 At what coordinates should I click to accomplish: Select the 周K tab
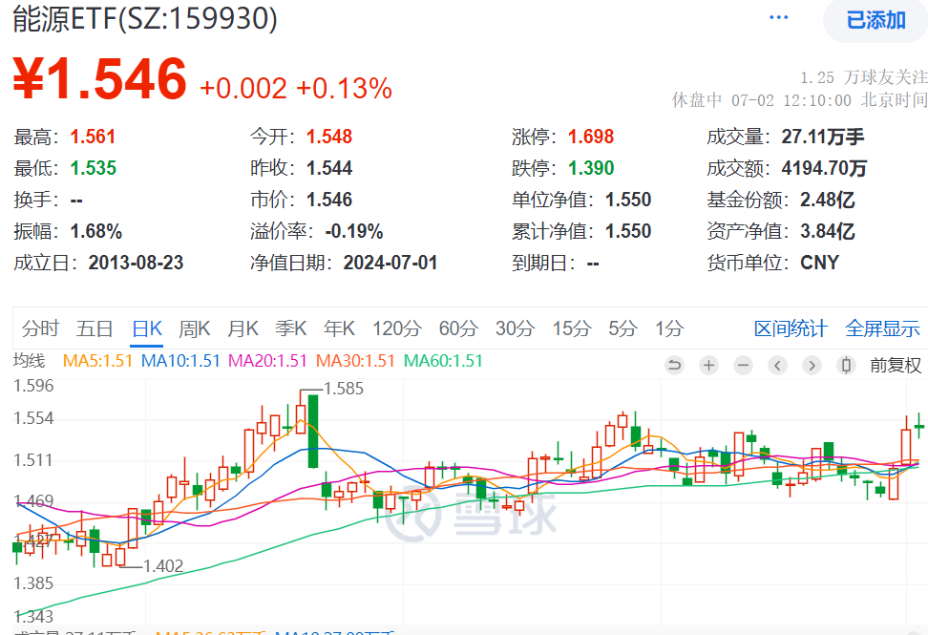pos(195,328)
